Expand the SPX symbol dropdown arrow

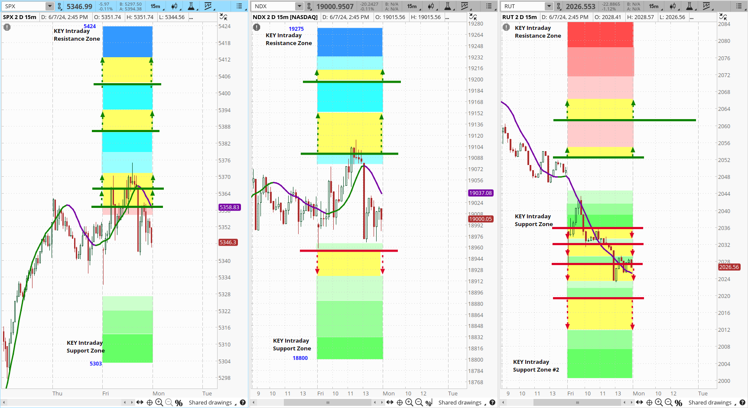(49, 6)
